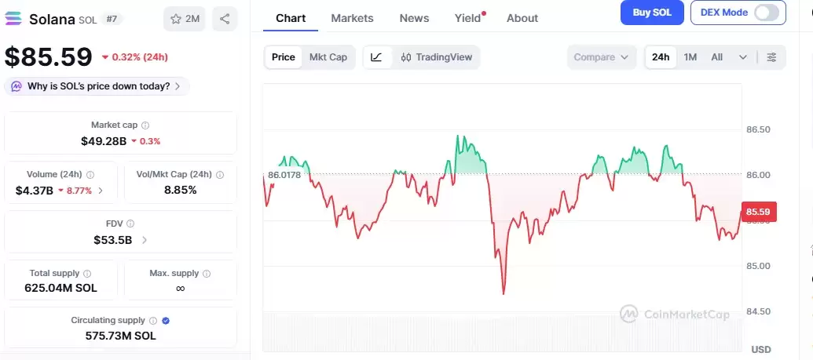
Task: Switch to the Markets tab
Action: click(x=352, y=18)
